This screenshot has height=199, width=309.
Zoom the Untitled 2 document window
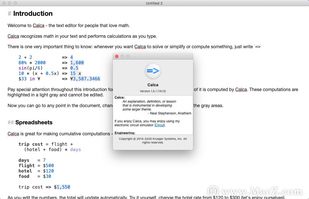click(x=15, y=3)
